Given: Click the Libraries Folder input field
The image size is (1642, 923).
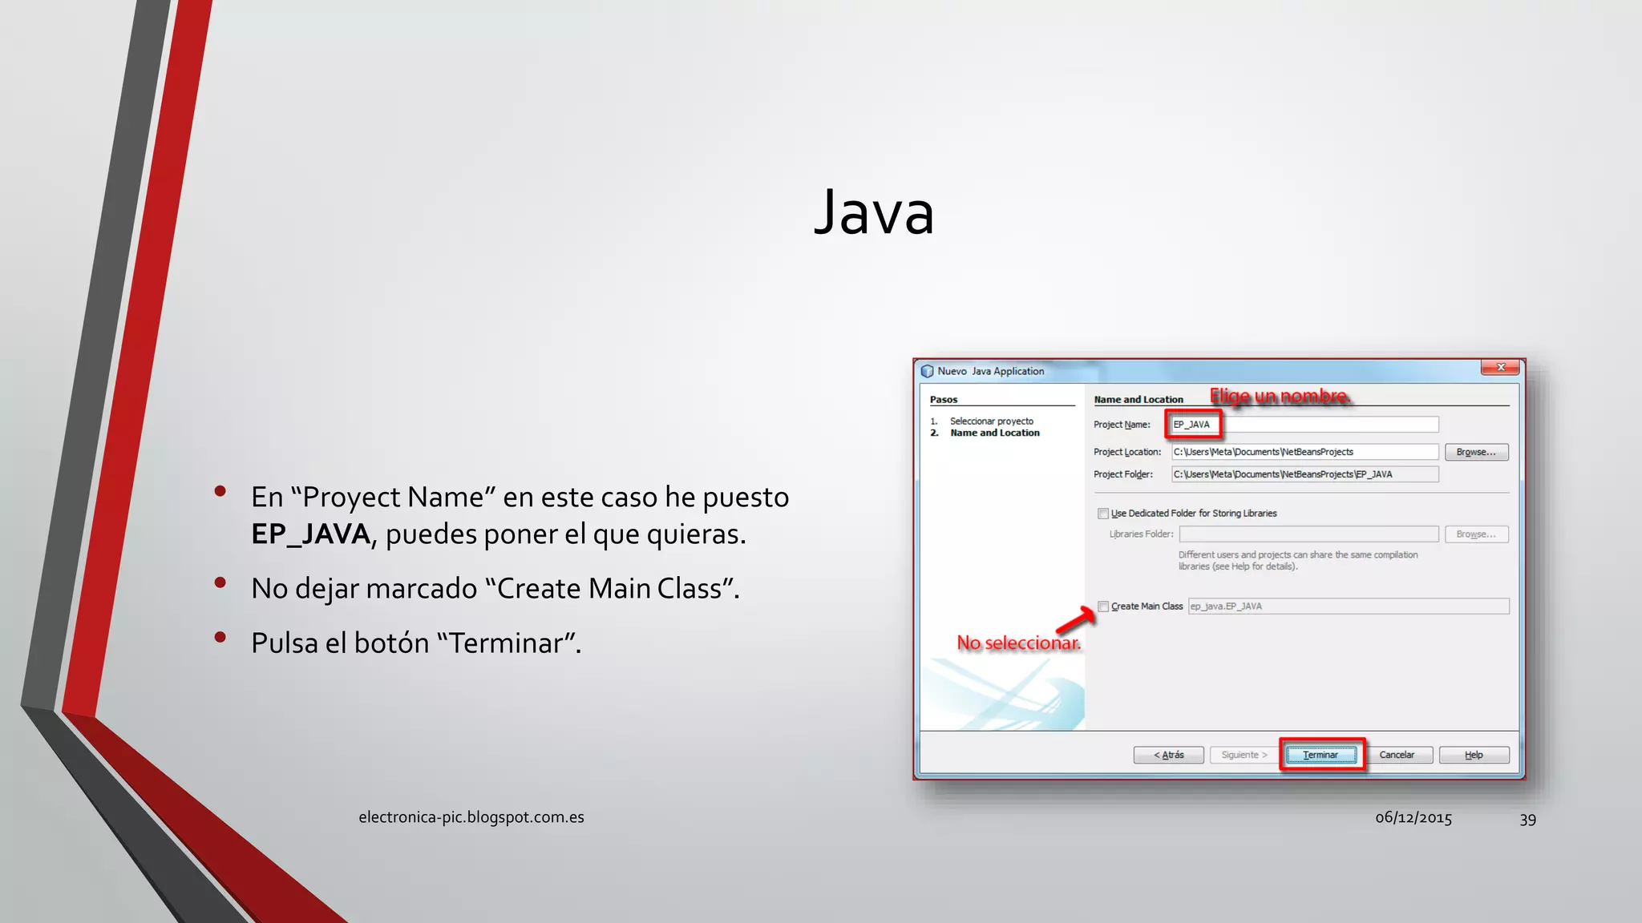Looking at the screenshot, I should (1308, 534).
